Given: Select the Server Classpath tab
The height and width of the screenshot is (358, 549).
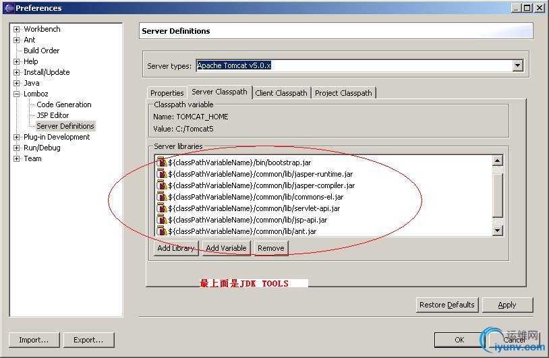Looking at the screenshot, I should click(219, 92).
